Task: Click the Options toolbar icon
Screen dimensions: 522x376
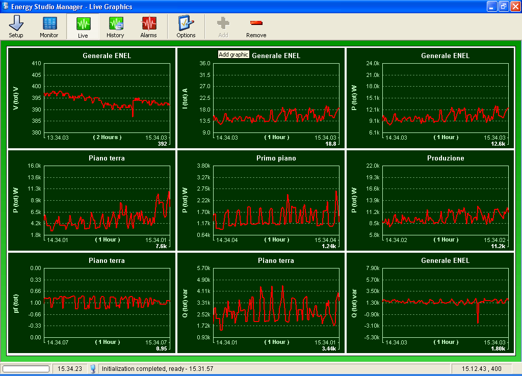Action: [x=186, y=26]
